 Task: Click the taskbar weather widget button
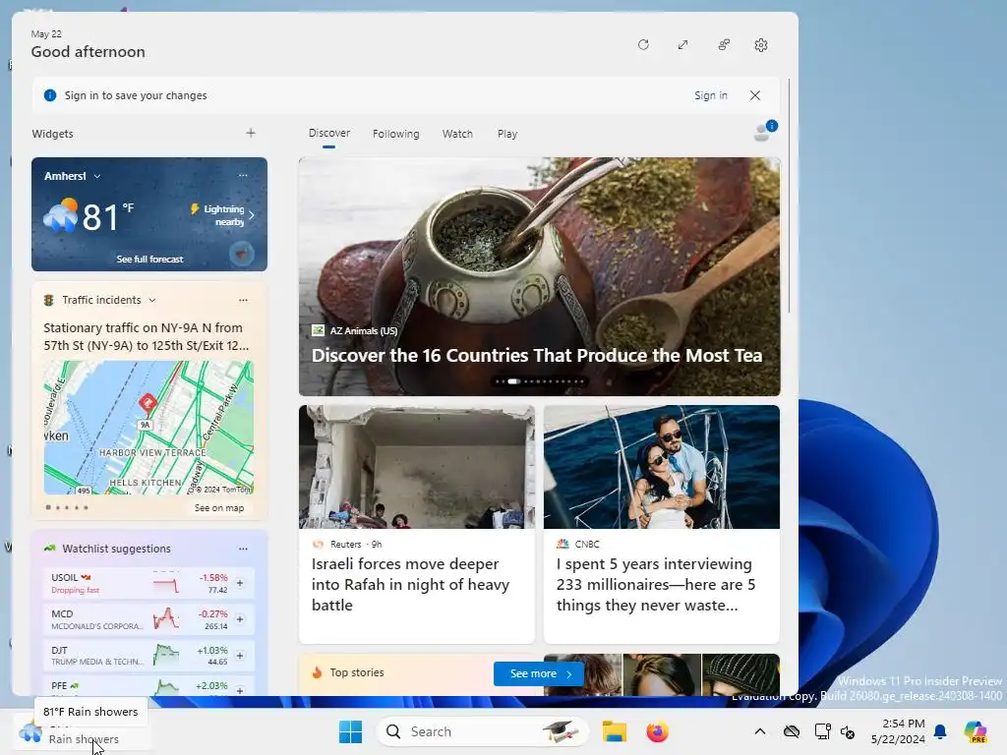82,731
